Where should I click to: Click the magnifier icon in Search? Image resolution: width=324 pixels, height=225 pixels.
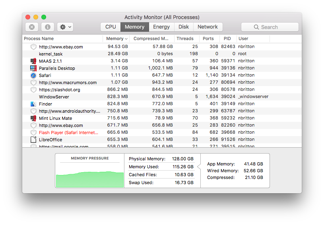point(256,27)
